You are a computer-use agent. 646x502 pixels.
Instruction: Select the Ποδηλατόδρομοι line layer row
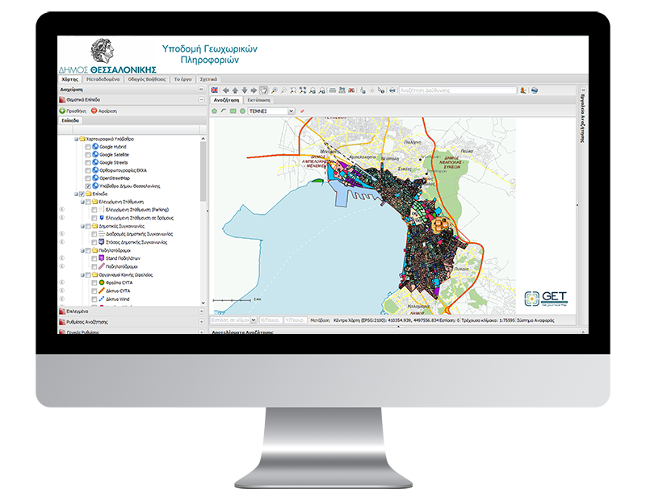[115, 267]
